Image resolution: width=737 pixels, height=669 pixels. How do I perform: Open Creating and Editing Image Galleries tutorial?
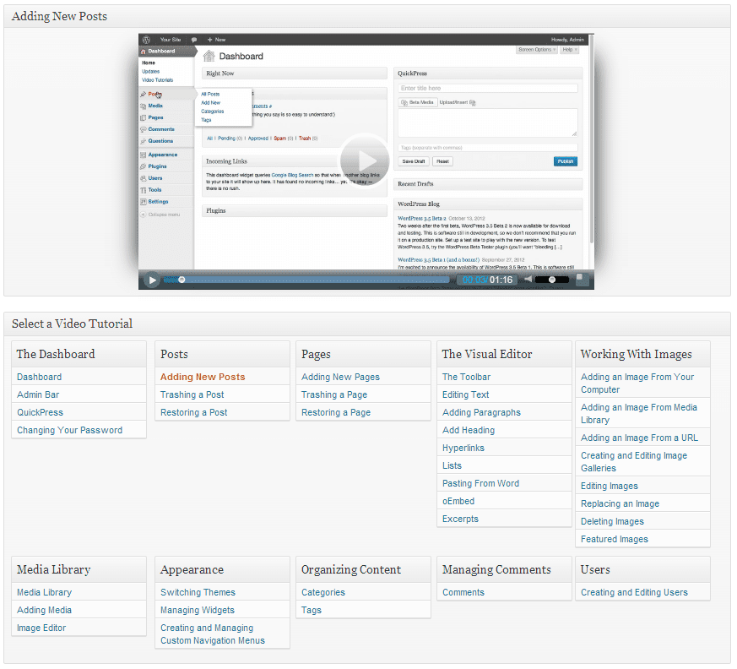(634, 462)
